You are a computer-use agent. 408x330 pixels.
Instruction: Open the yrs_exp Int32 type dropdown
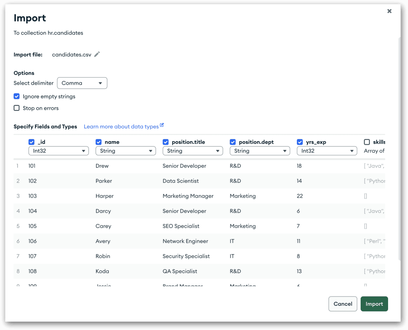tap(327, 151)
